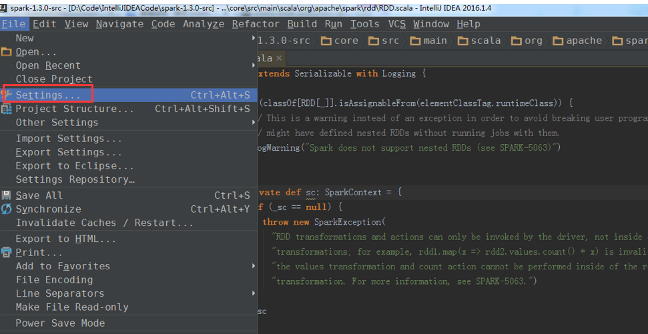Open Project Structure... dialog

pos(129,109)
